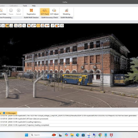Expand the eye visibility dropdown arrow

pos(49,26)
